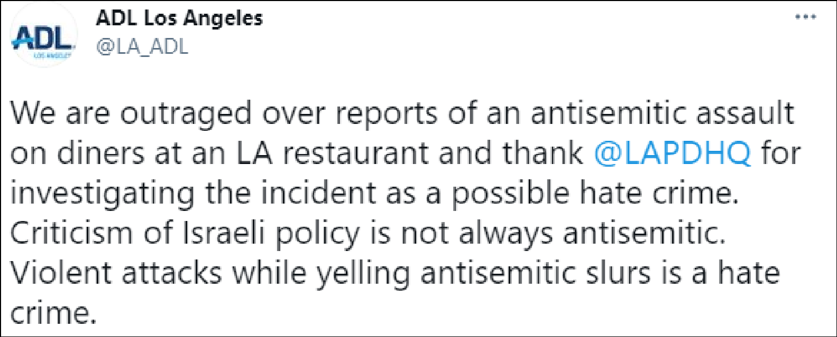Click the word "diners" in the tweet
This screenshot has width=837, height=337.
100,153
